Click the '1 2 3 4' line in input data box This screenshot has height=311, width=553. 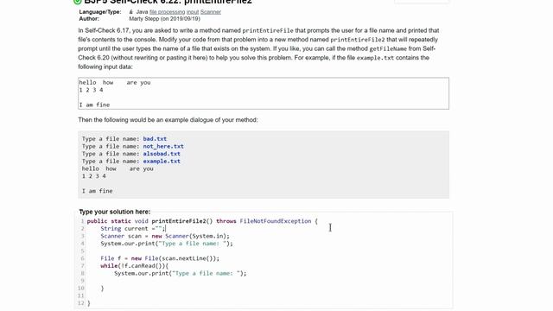91,90
